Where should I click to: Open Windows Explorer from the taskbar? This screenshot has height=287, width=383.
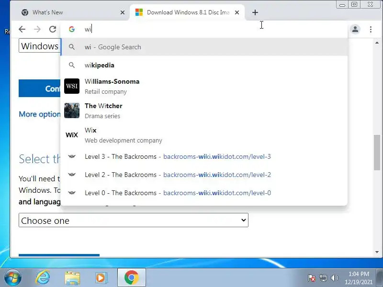(x=72, y=278)
